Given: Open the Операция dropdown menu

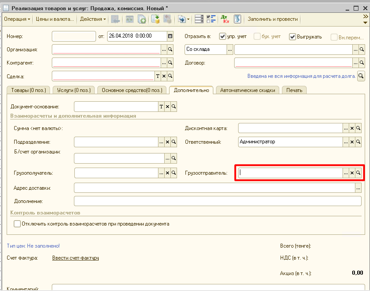Looking at the screenshot, I should point(17,19).
